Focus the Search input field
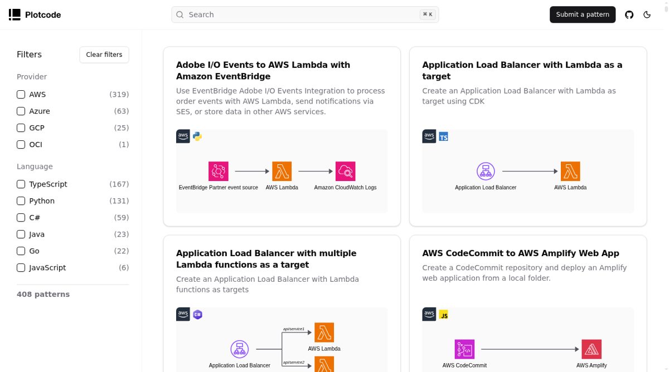This screenshot has height=372, width=669. tap(305, 14)
